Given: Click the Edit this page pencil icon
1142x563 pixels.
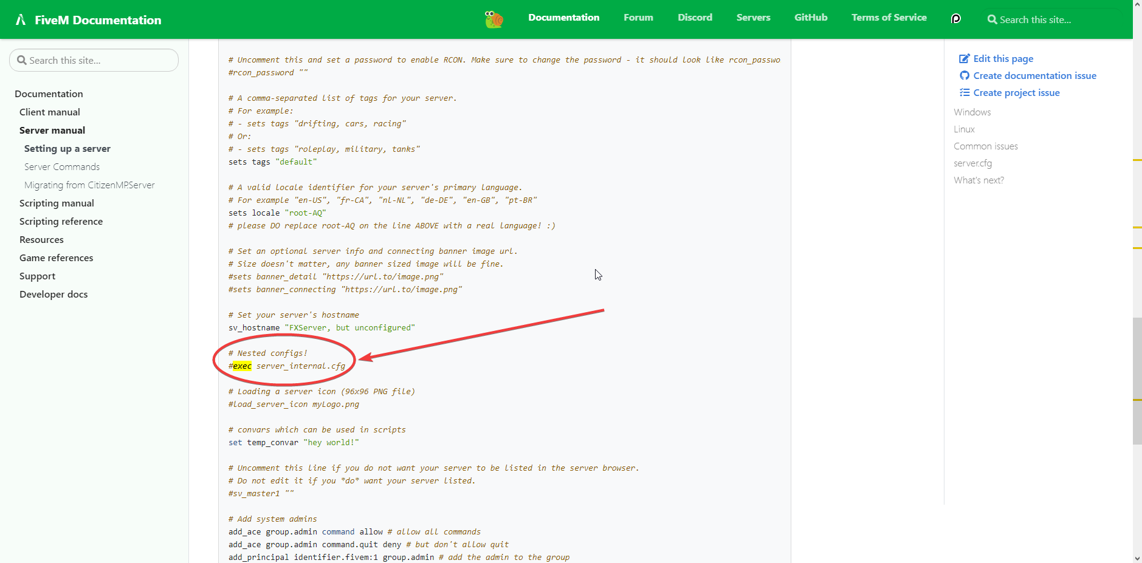Looking at the screenshot, I should (x=965, y=59).
